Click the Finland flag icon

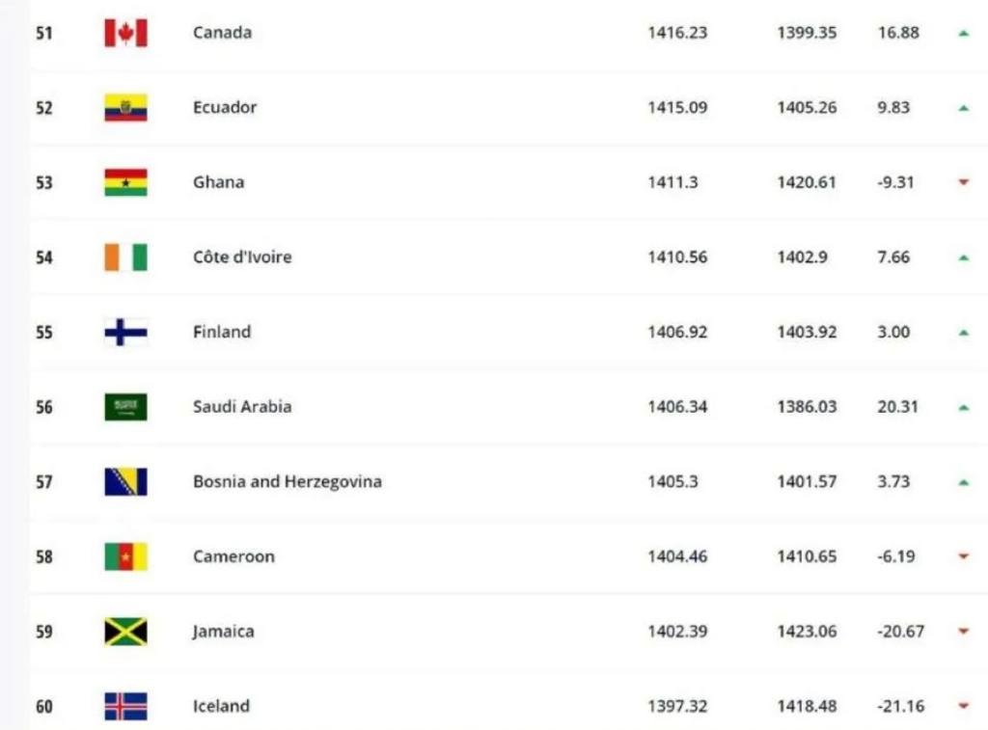point(125,332)
